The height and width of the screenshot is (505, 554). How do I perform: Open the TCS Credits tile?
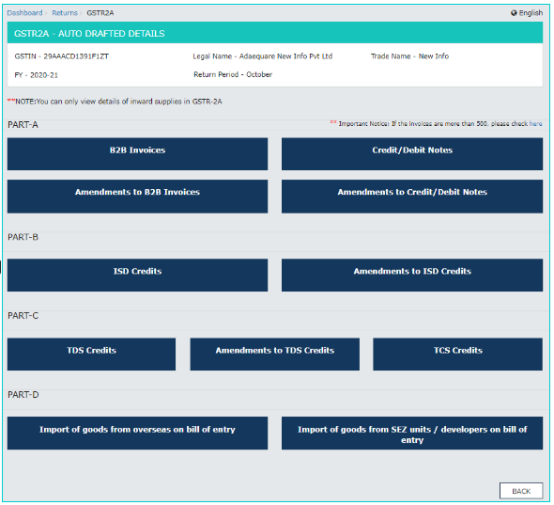coord(458,355)
